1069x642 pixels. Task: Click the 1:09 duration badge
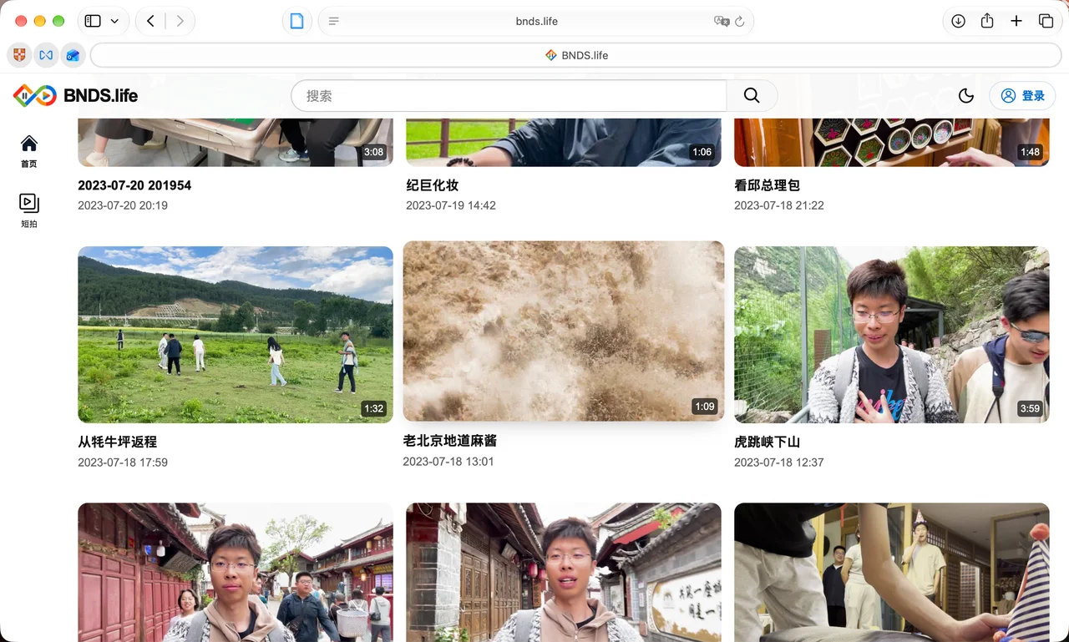705,407
